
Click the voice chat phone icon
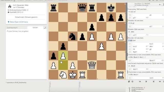pos(45,28)
